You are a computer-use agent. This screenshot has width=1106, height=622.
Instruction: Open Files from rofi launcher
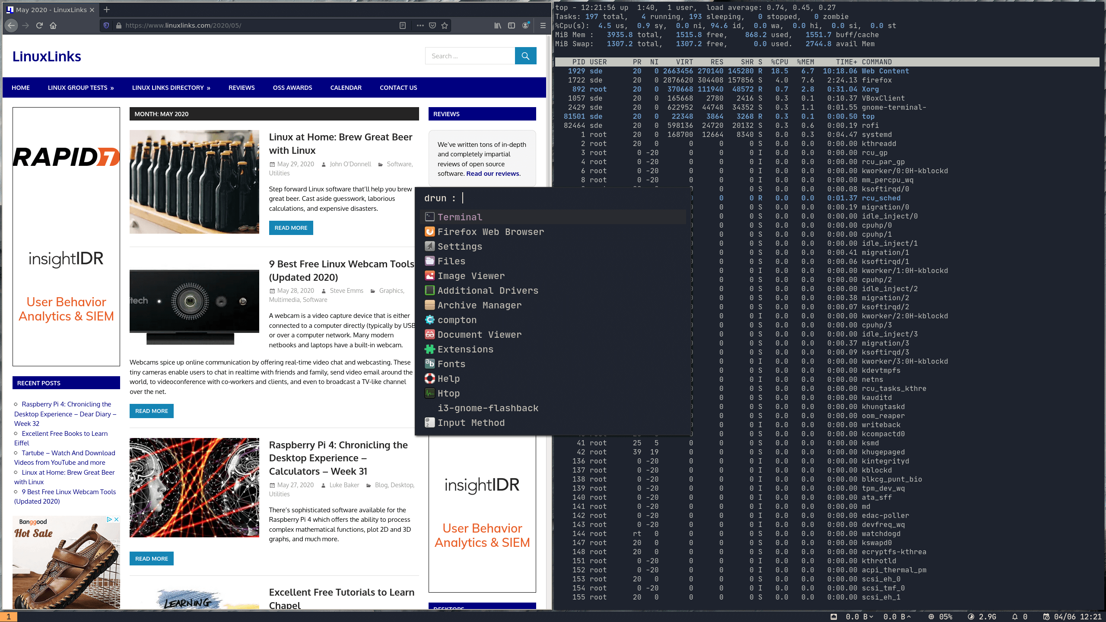click(553, 261)
